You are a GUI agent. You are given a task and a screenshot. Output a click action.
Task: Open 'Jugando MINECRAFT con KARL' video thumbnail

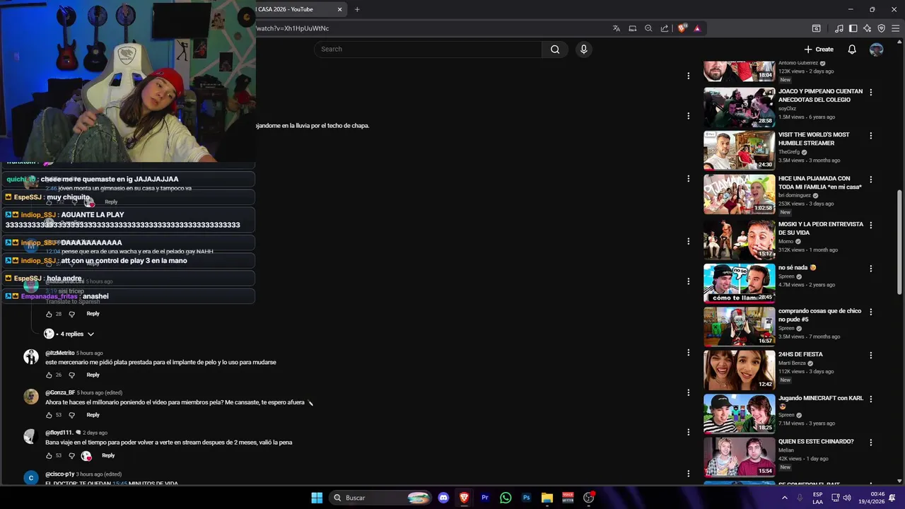click(x=739, y=414)
